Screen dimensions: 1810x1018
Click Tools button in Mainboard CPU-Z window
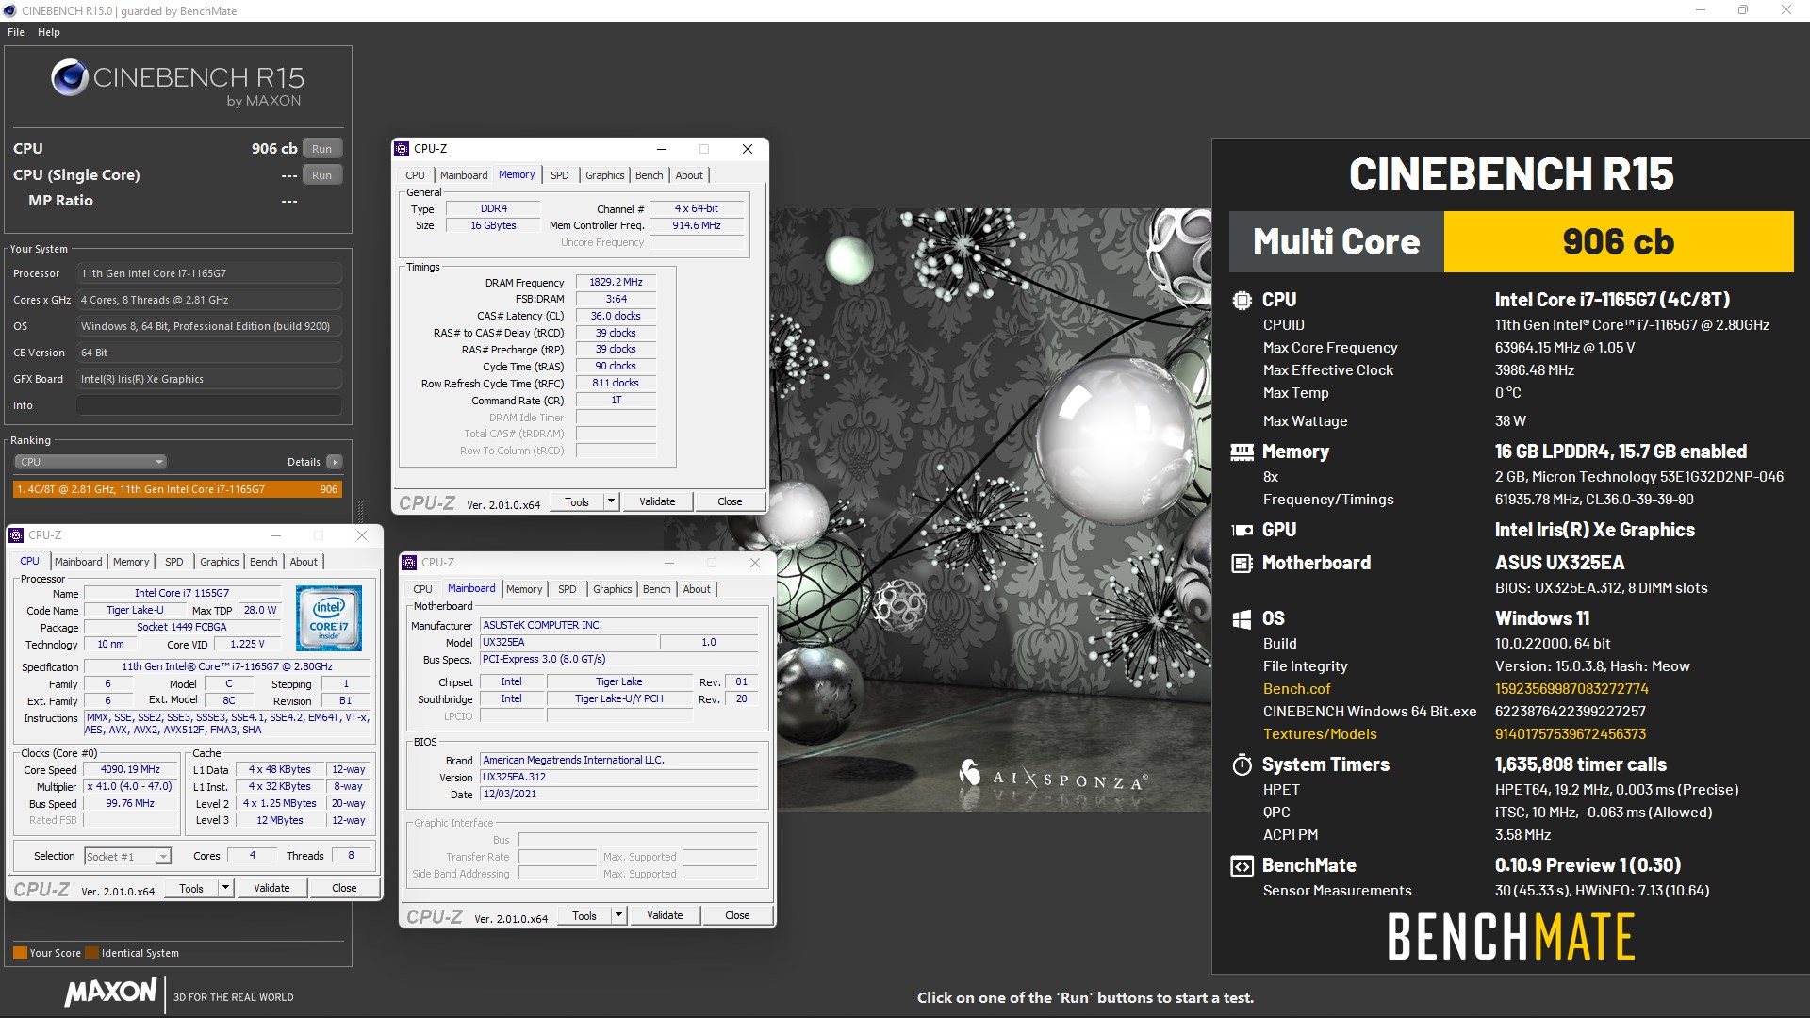point(584,916)
